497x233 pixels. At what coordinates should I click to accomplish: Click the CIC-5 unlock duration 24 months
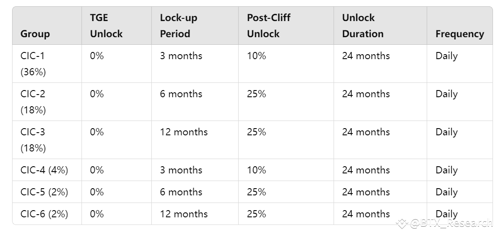point(366,192)
